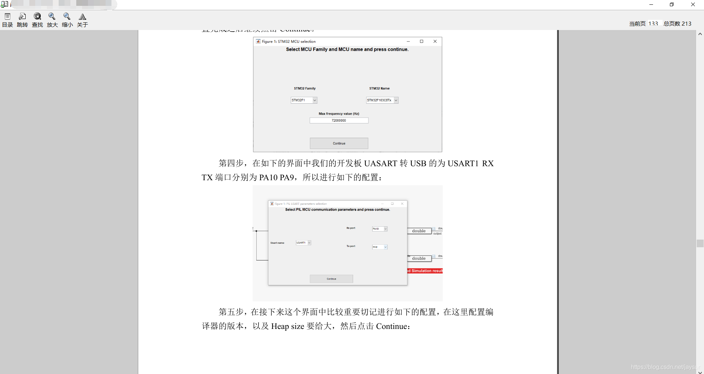Viewport: 704px width, 374px height.
Task: Restore down the reader application window
Action: pos(672,4)
